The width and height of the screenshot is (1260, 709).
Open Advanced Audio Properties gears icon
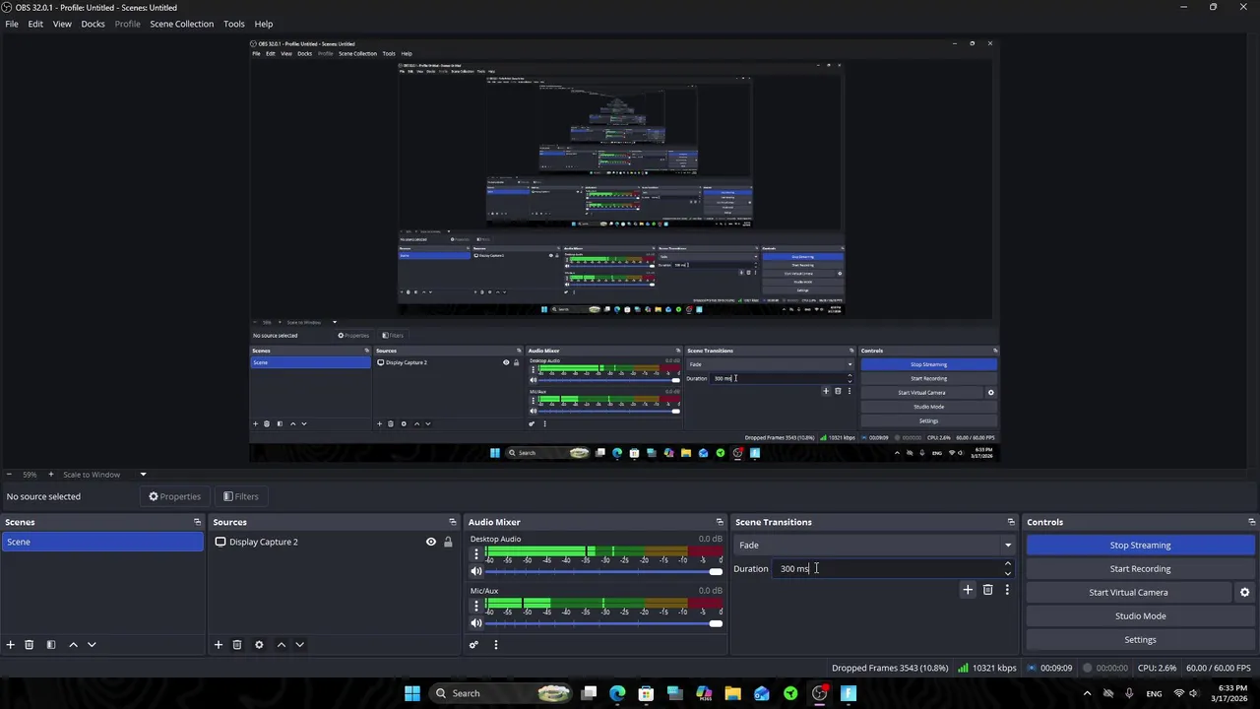(473, 645)
